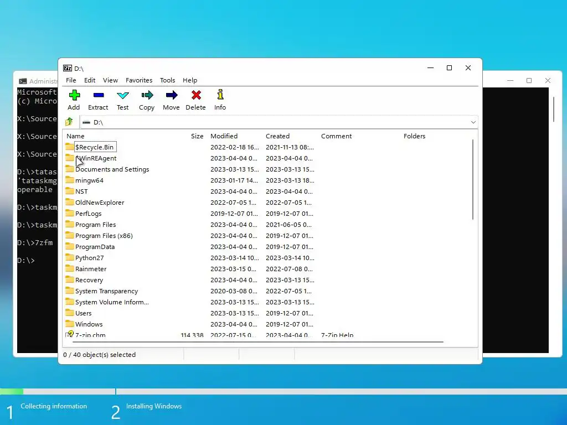
Task: Click the Program Files (x86) folder icon
Action: click(x=69, y=235)
